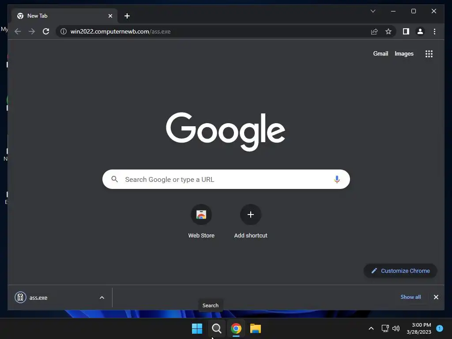Minimize the Chrome window

point(393,11)
